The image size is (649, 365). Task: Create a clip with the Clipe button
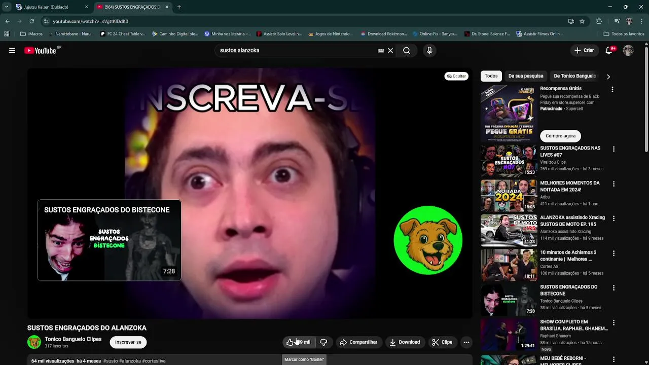click(x=442, y=342)
